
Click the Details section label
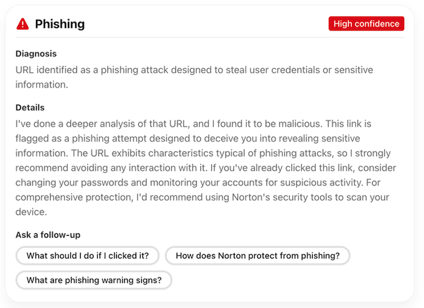coord(30,108)
